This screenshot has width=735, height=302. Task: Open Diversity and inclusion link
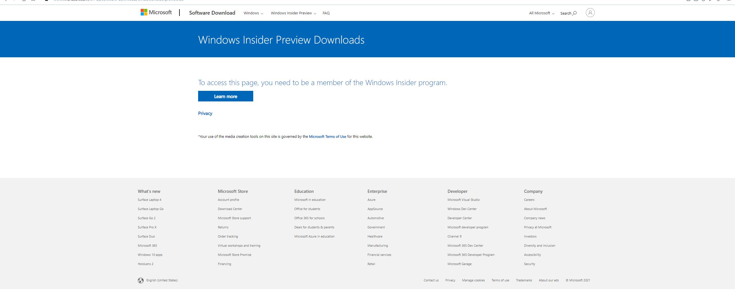click(x=540, y=246)
